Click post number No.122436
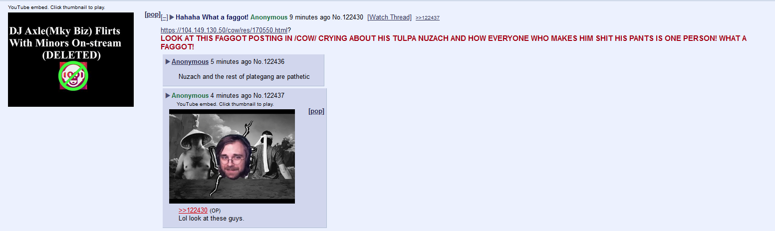 click(x=268, y=62)
